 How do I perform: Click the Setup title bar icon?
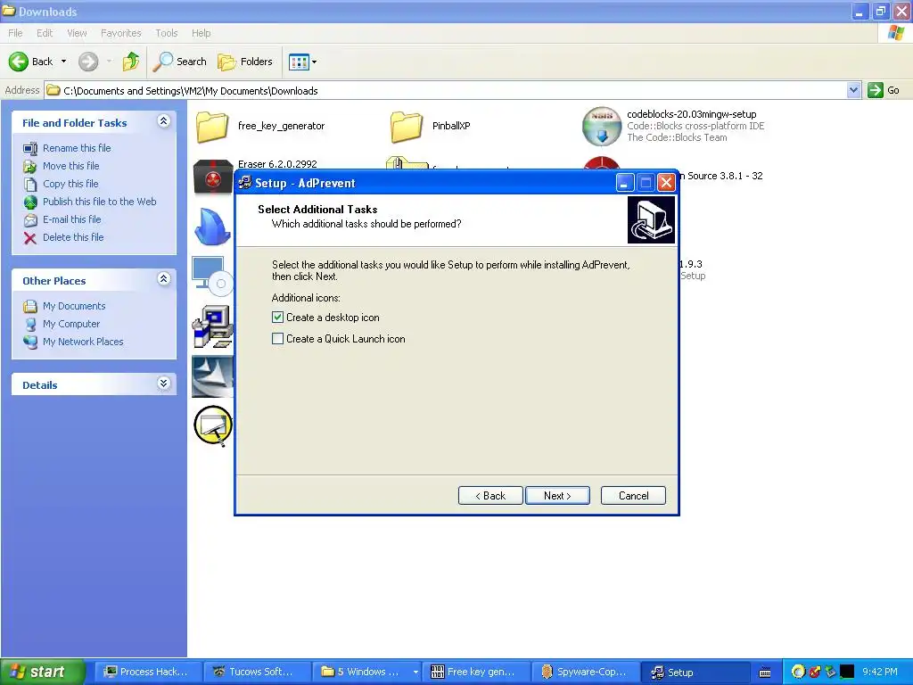tap(246, 183)
